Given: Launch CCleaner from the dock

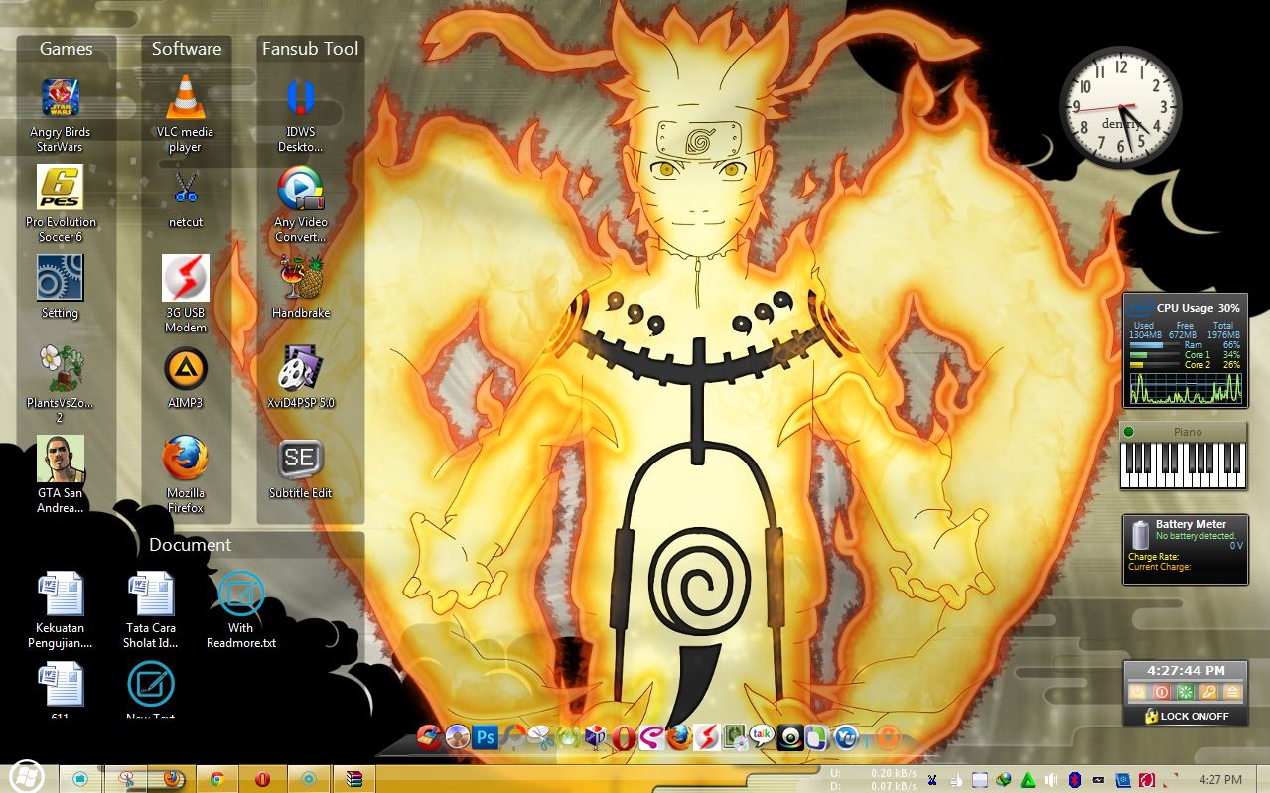Looking at the screenshot, I should pos(430,737).
